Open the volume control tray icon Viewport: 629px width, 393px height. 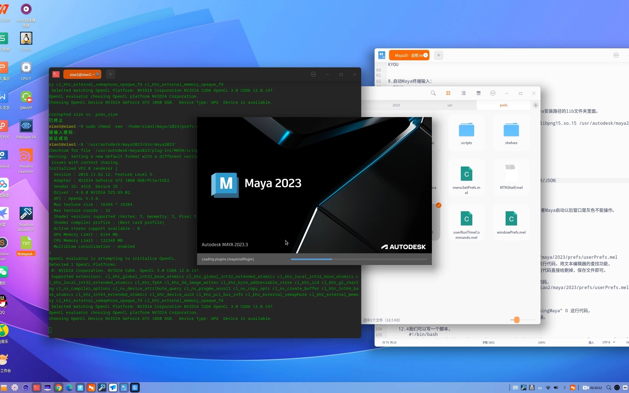click(x=556, y=388)
